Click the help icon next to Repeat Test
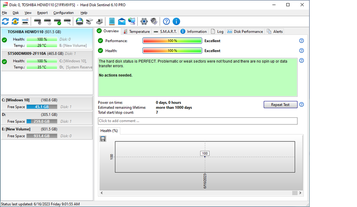The height and width of the screenshot is (207, 357). [302, 105]
